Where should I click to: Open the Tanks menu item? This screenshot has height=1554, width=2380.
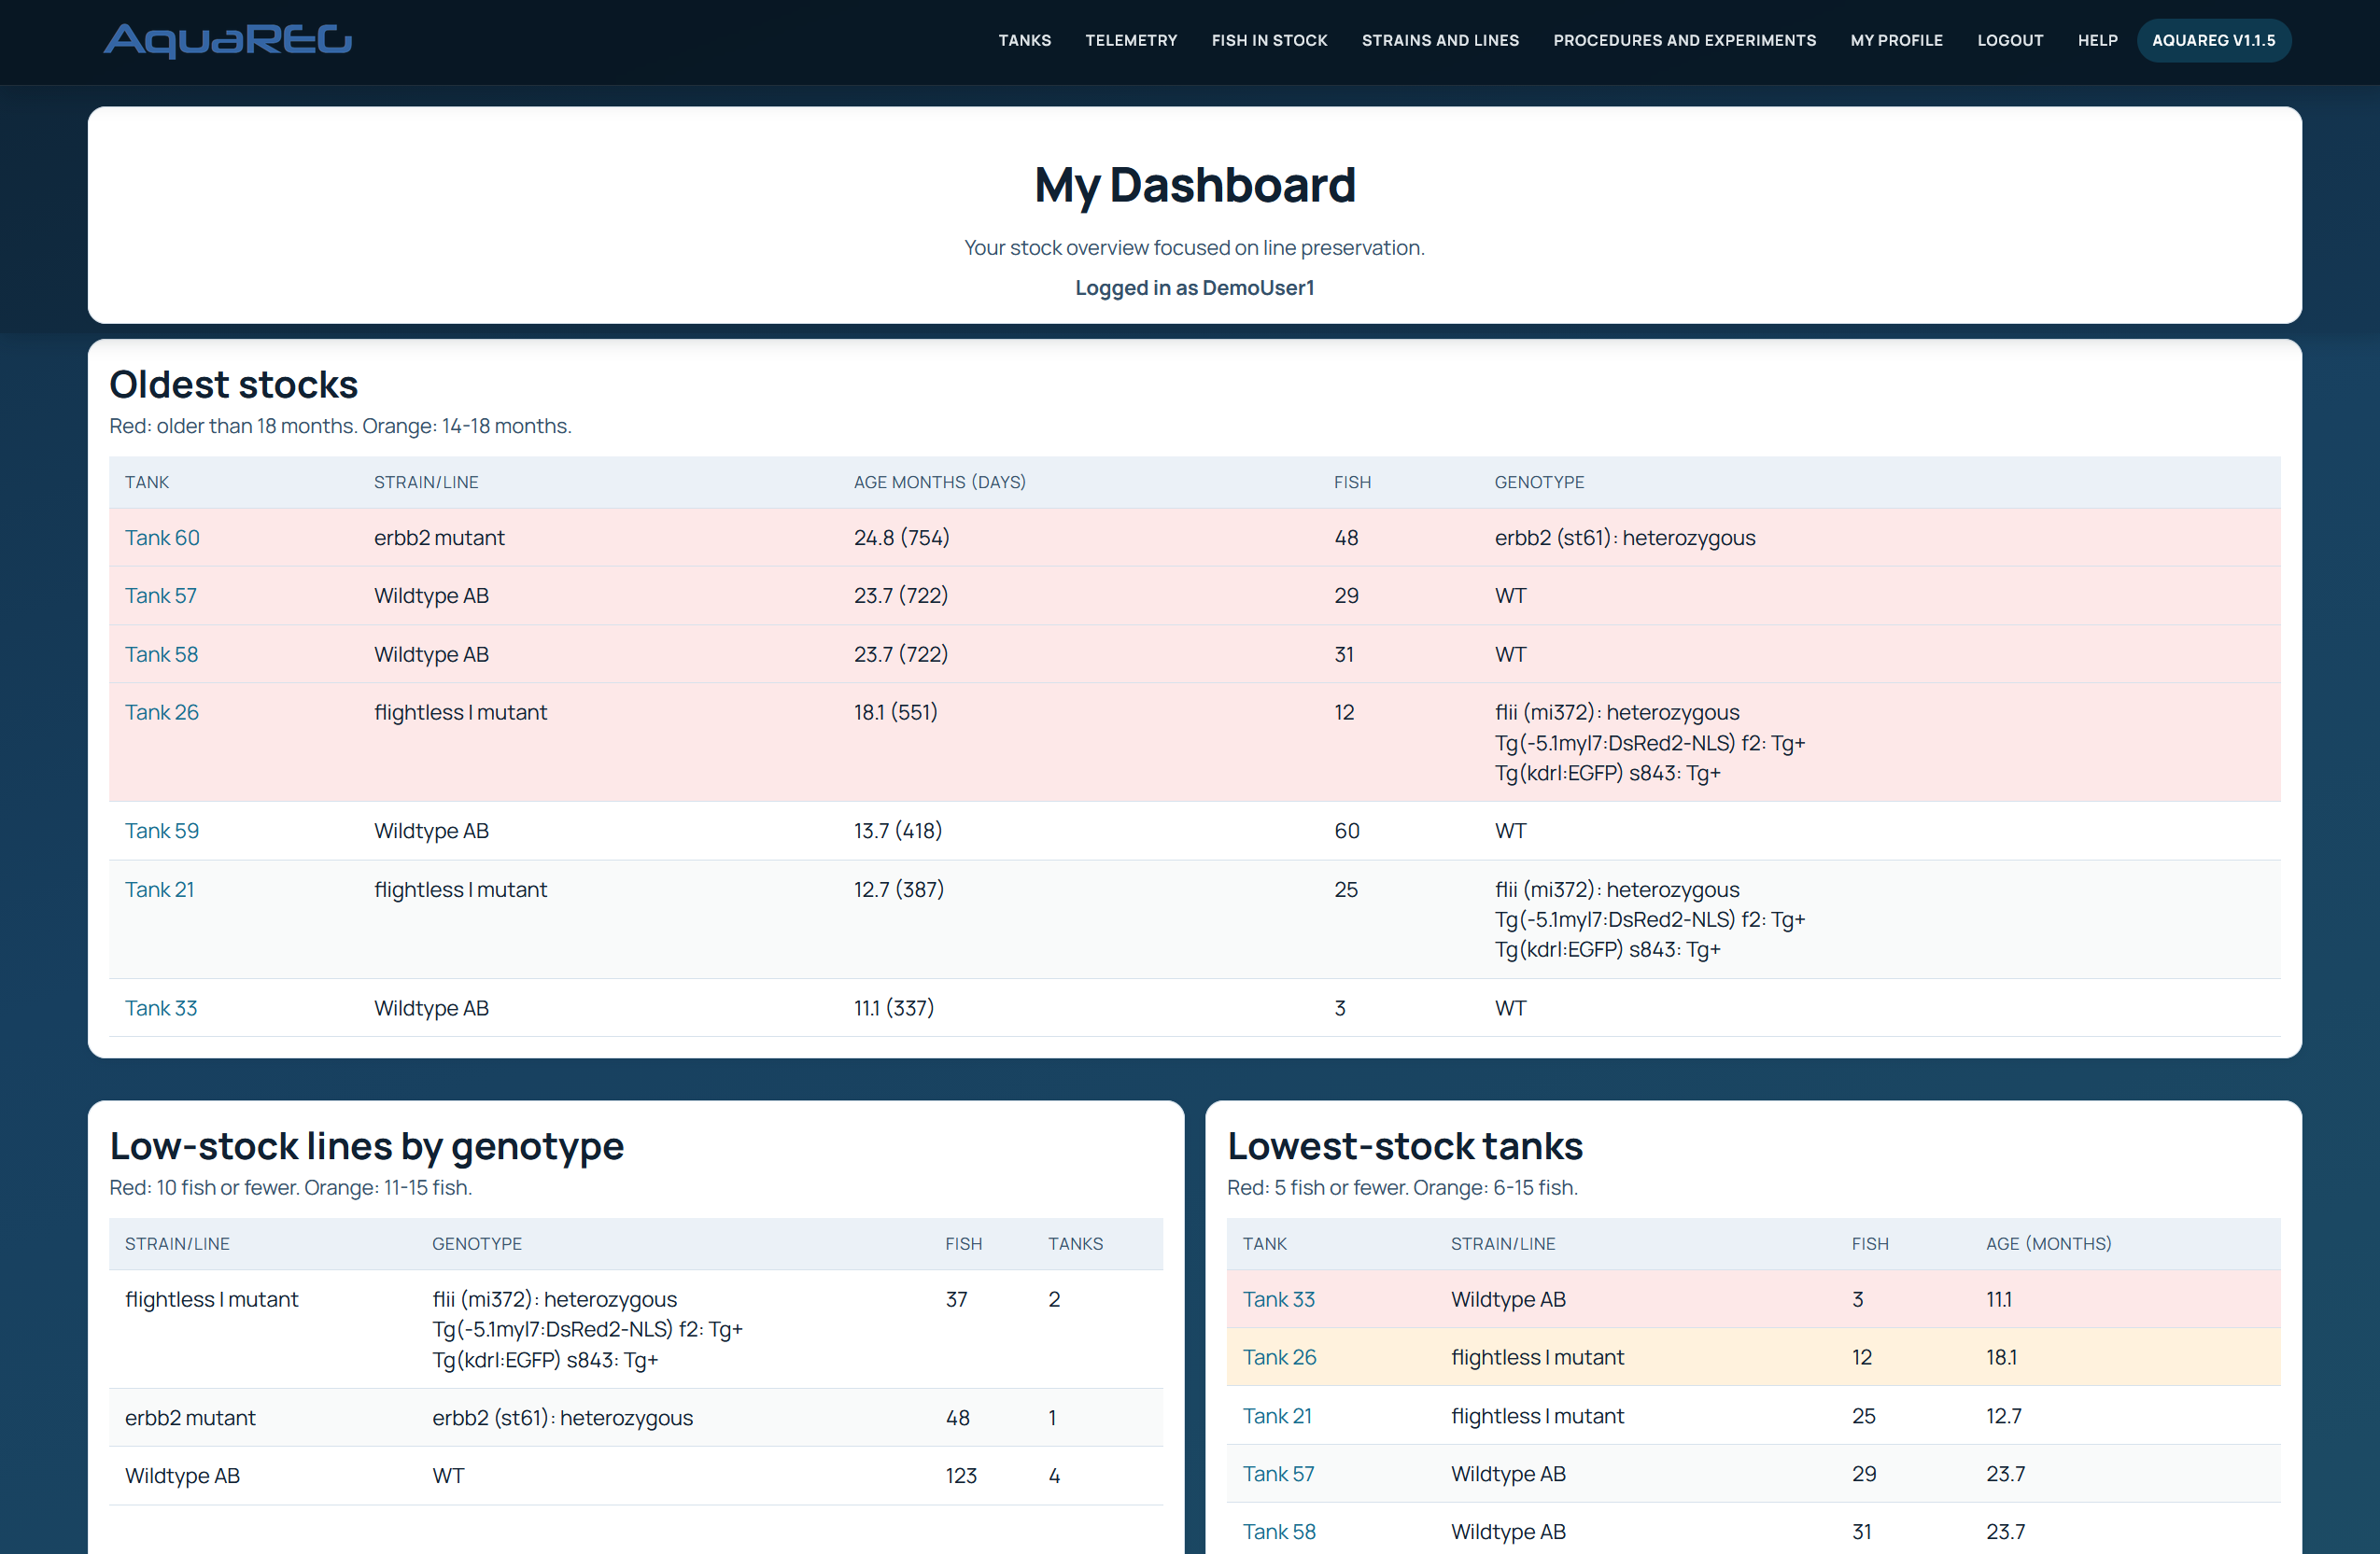tap(1024, 40)
